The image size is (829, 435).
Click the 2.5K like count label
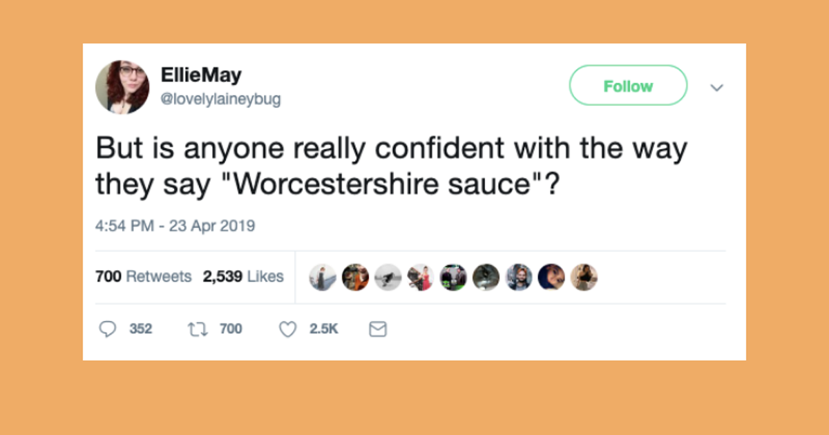[323, 329]
